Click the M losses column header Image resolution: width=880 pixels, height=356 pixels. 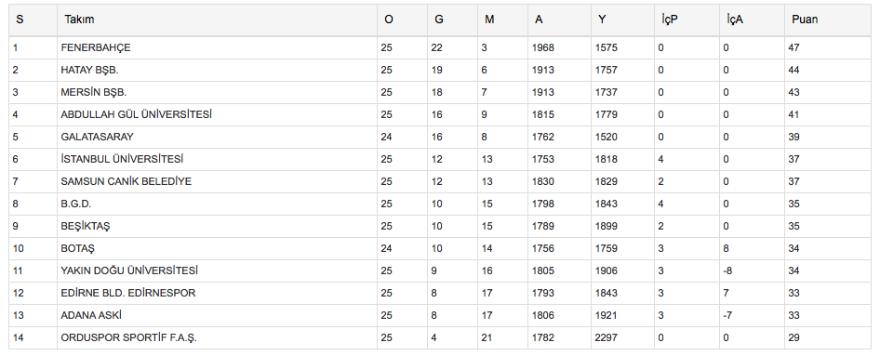tap(489, 20)
